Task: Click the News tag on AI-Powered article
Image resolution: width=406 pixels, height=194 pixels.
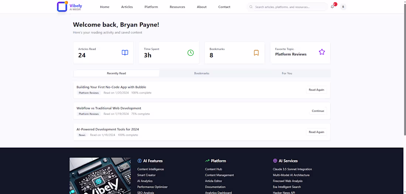Action: [82, 135]
